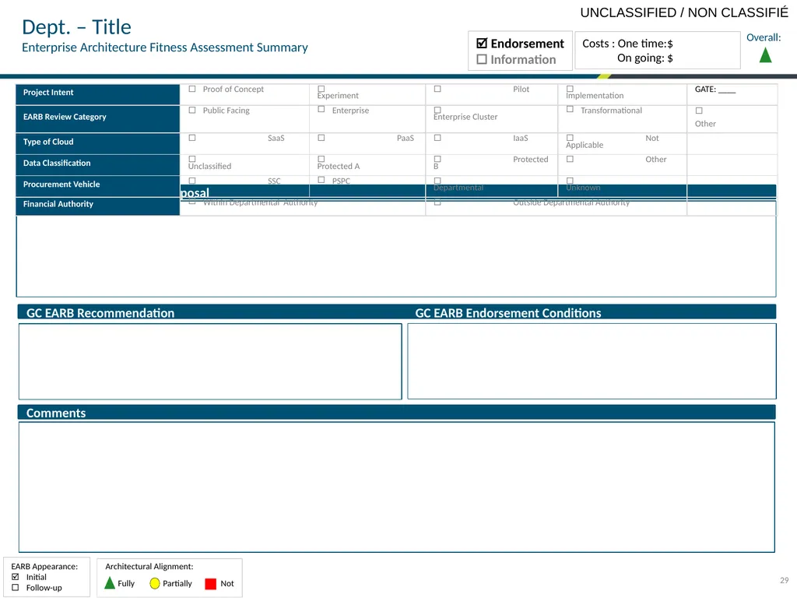Select the Enterprise review category checkbox
The width and height of the screenshot is (797, 598).
pyautogui.click(x=321, y=109)
